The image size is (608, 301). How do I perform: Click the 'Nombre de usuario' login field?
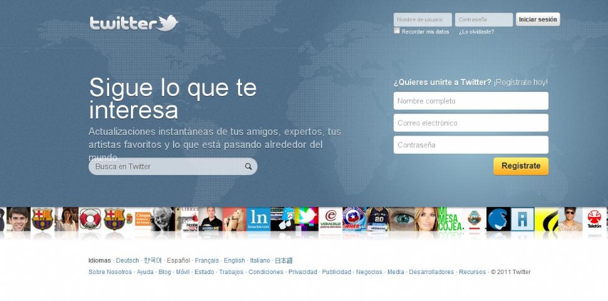pyautogui.click(x=422, y=19)
